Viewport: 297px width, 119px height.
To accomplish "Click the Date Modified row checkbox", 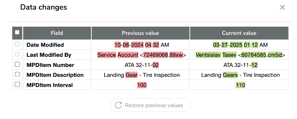I will (x=17, y=44).
